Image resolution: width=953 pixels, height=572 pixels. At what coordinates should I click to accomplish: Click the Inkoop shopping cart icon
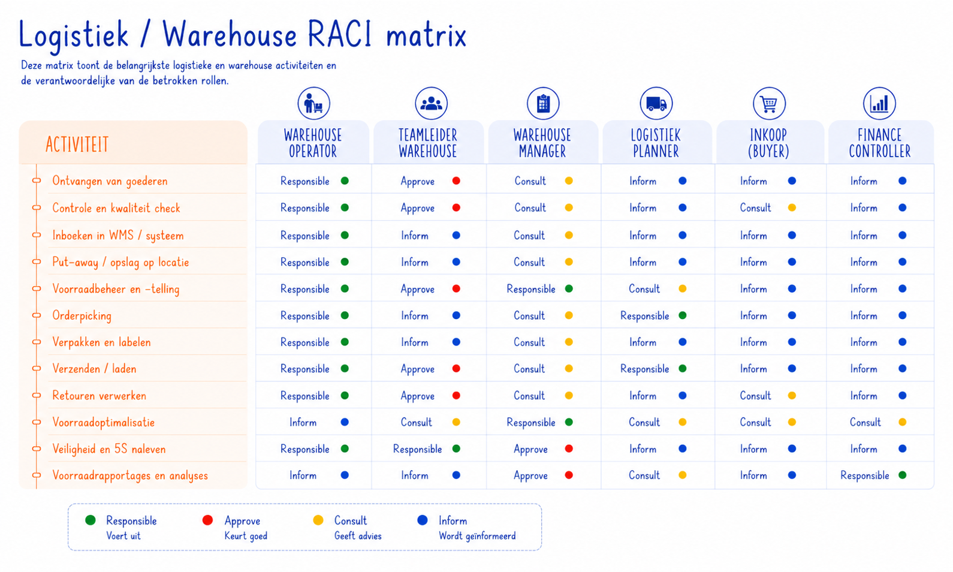769,104
